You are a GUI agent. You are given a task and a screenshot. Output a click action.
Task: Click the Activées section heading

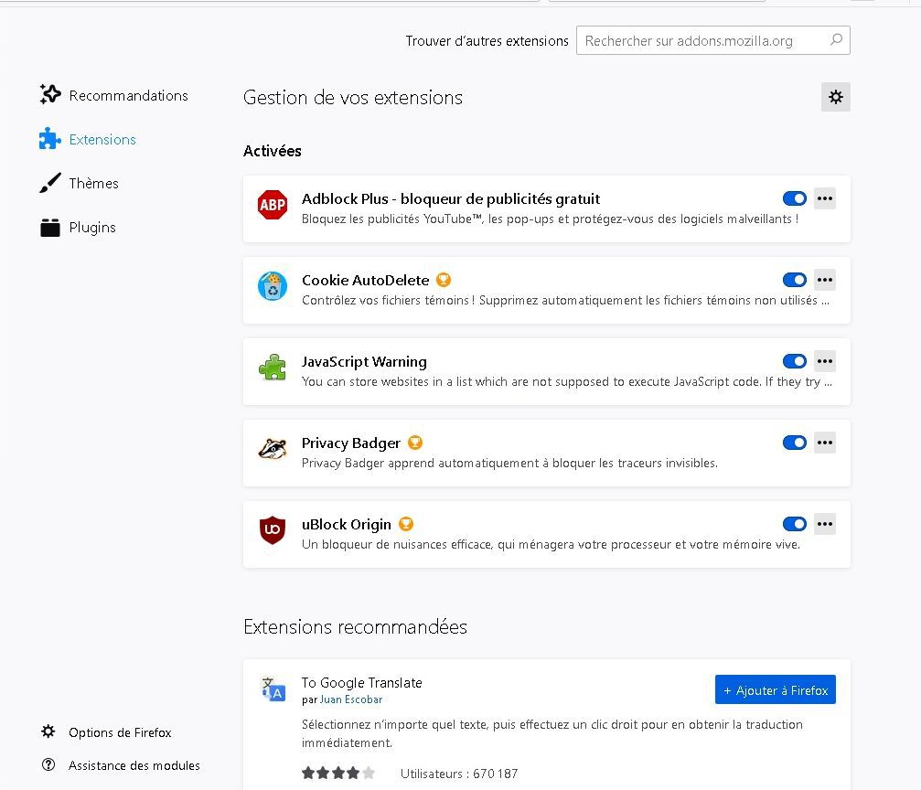[x=273, y=151]
